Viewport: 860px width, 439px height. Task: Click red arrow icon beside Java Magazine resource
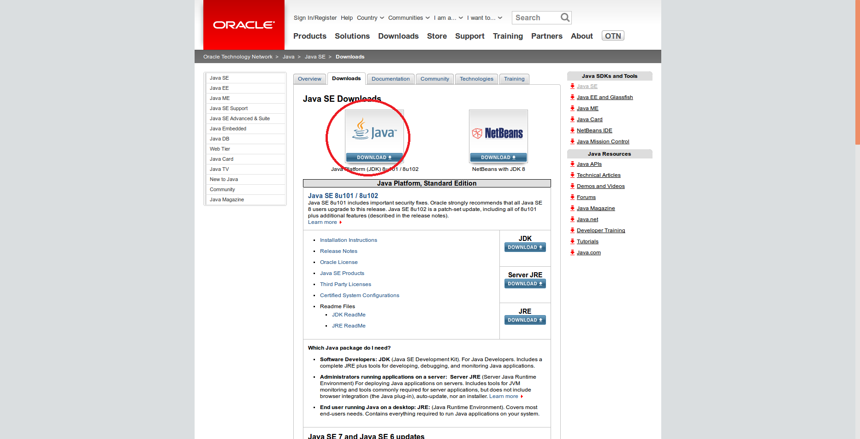[572, 208]
